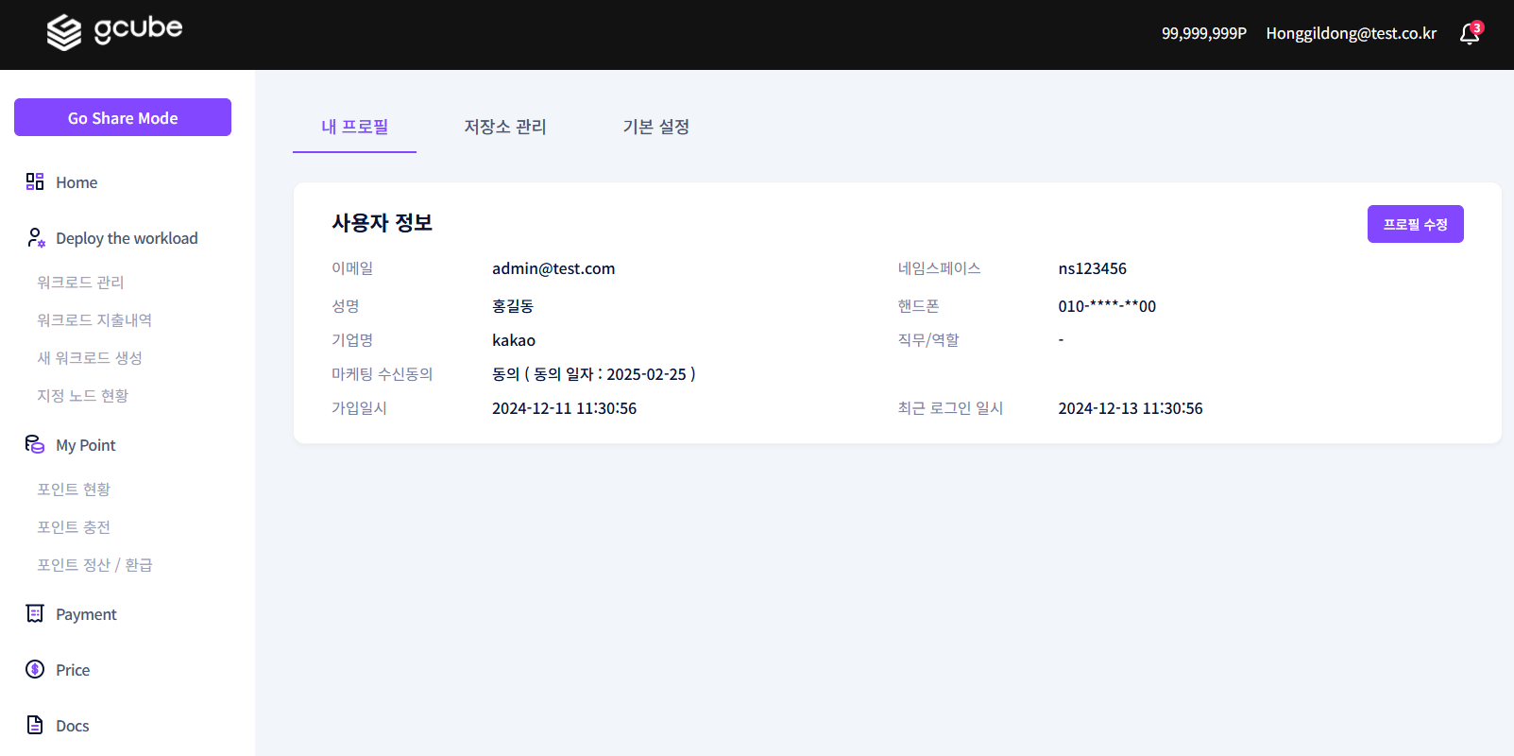The image size is (1514, 756).
Task: Go to 워크로드 지출내역
Action: [x=94, y=319]
